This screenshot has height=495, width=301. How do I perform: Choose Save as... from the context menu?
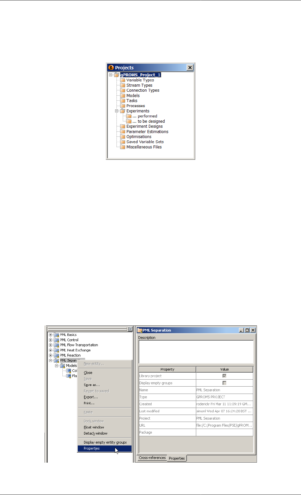tap(105, 385)
